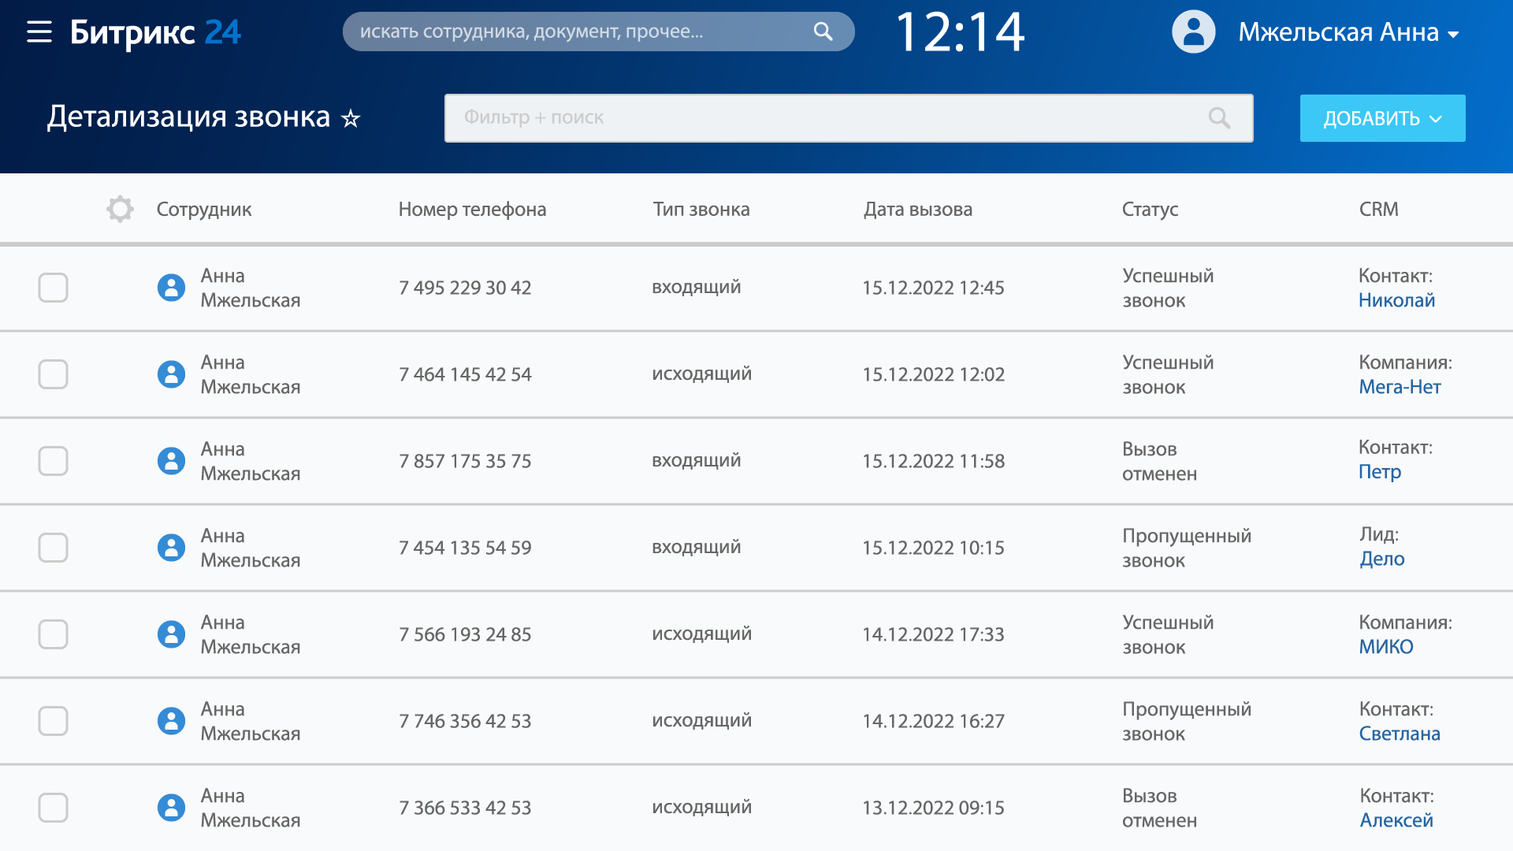Open contact link Николай
The height and width of the screenshot is (851, 1513).
click(1396, 300)
